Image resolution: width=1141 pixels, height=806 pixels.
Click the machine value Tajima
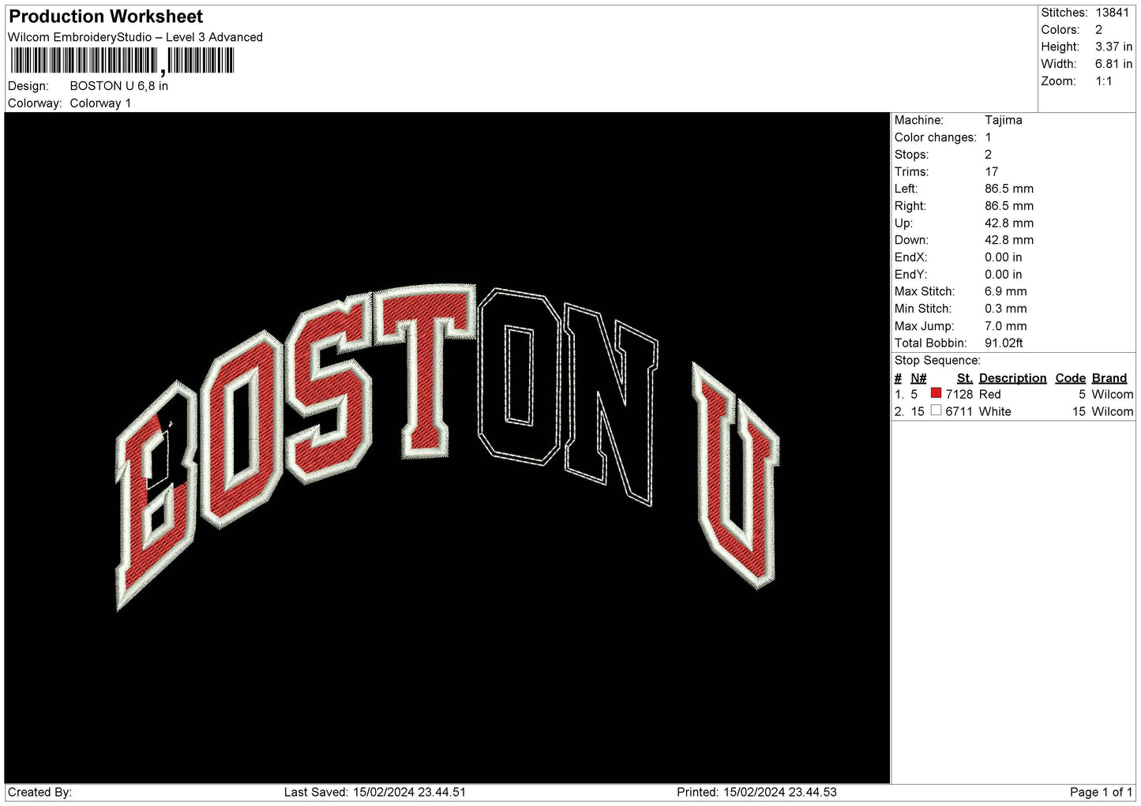[x=1003, y=120]
